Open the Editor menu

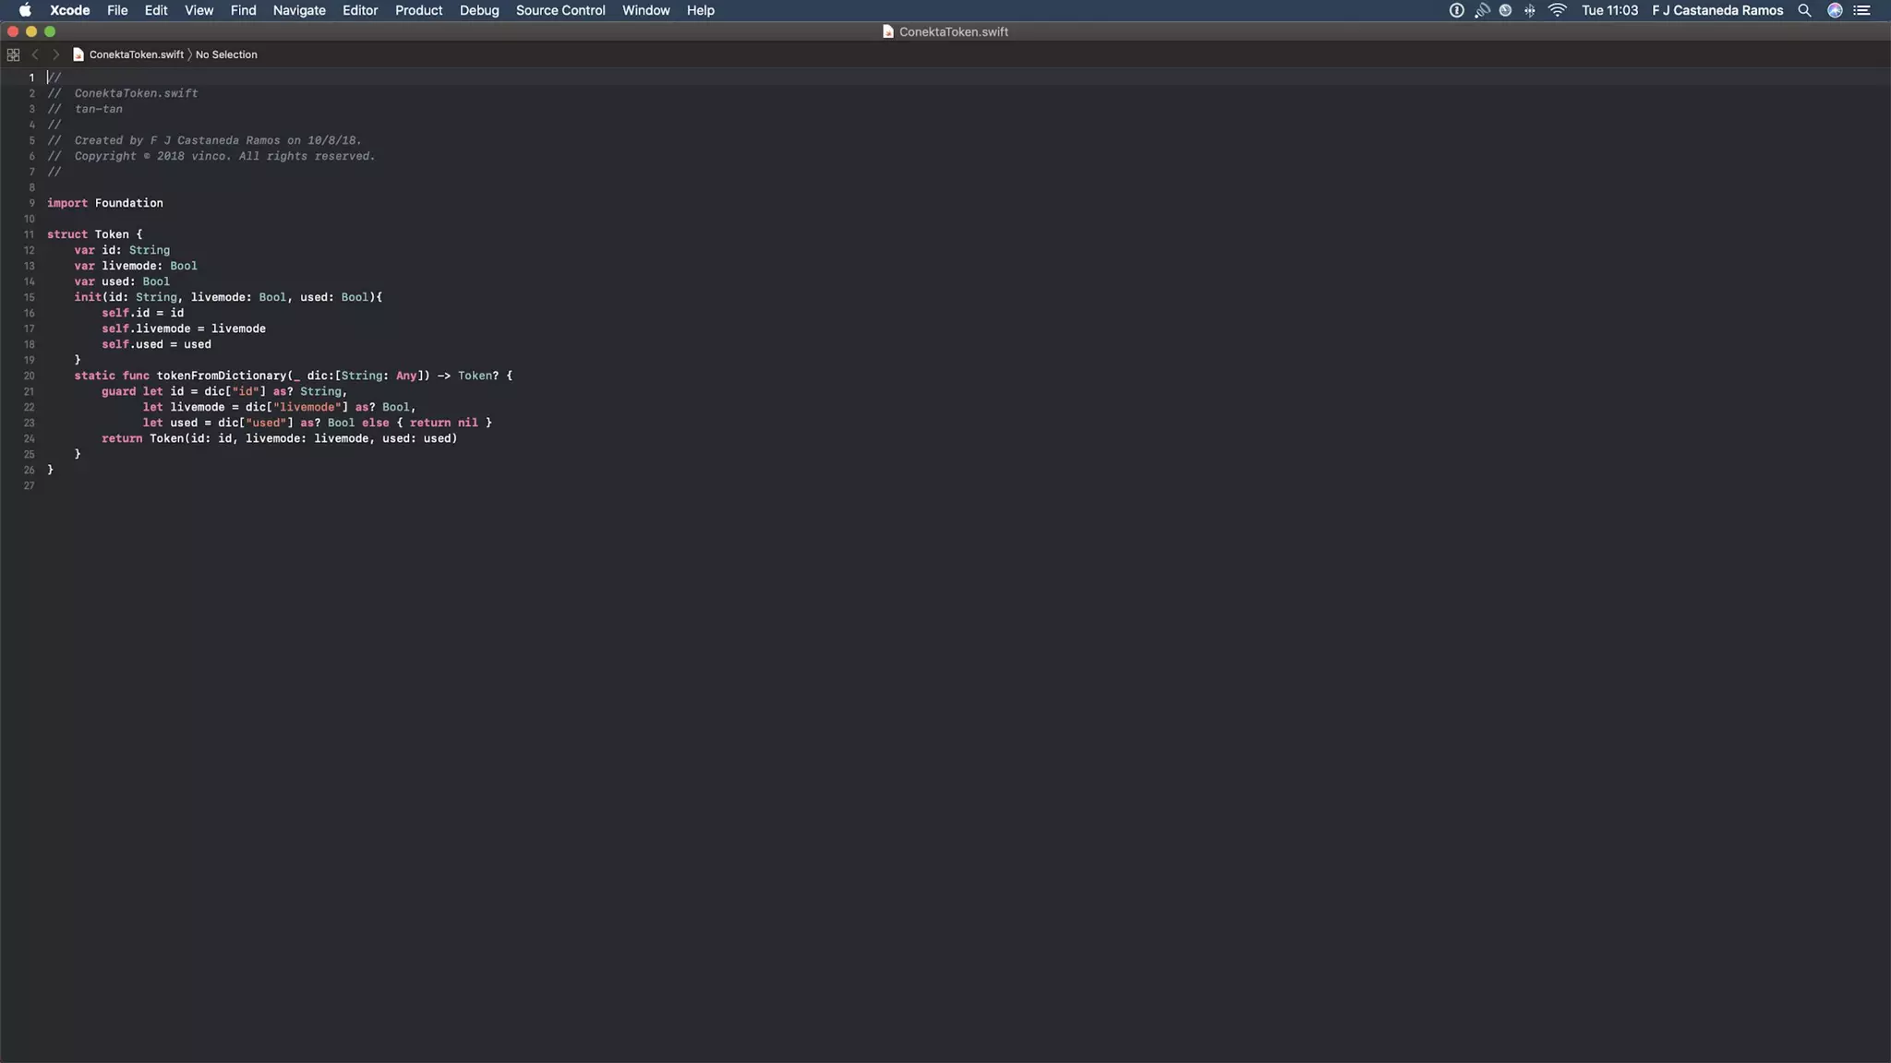pos(360,10)
